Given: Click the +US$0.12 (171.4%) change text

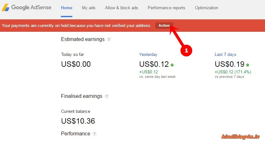Looking at the screenshot, I should pos(233,72).
